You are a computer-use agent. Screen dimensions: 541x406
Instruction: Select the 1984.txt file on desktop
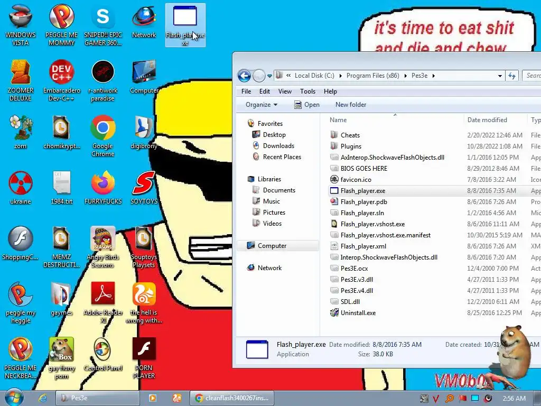(61, 188)
